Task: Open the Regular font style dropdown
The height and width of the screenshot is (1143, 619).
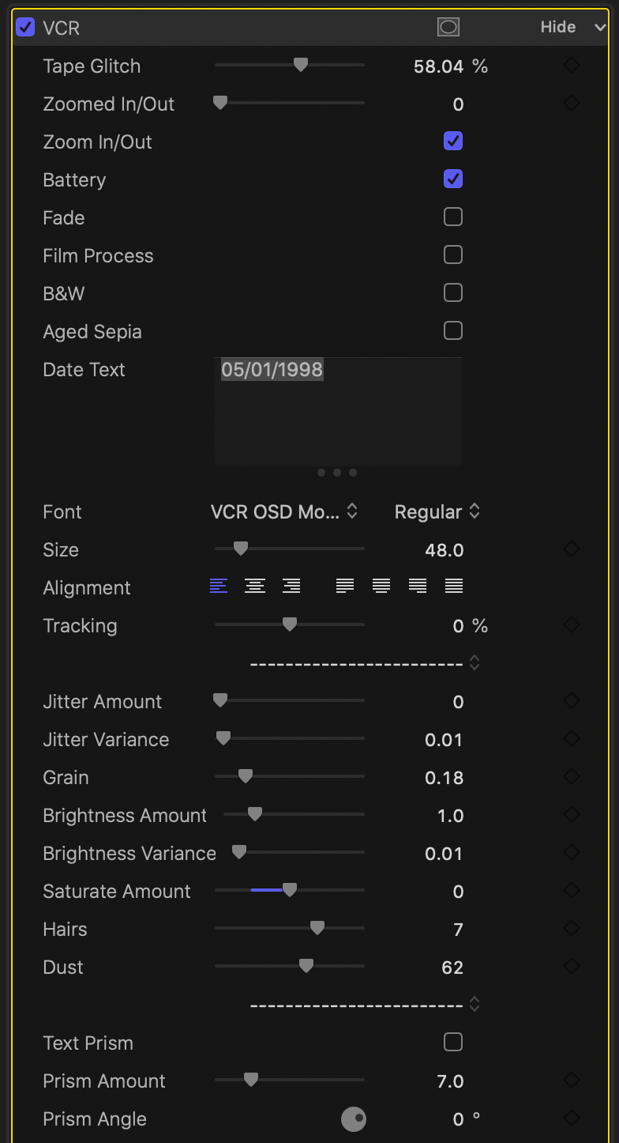Action: pyautogui.click(x=437, y=511)
